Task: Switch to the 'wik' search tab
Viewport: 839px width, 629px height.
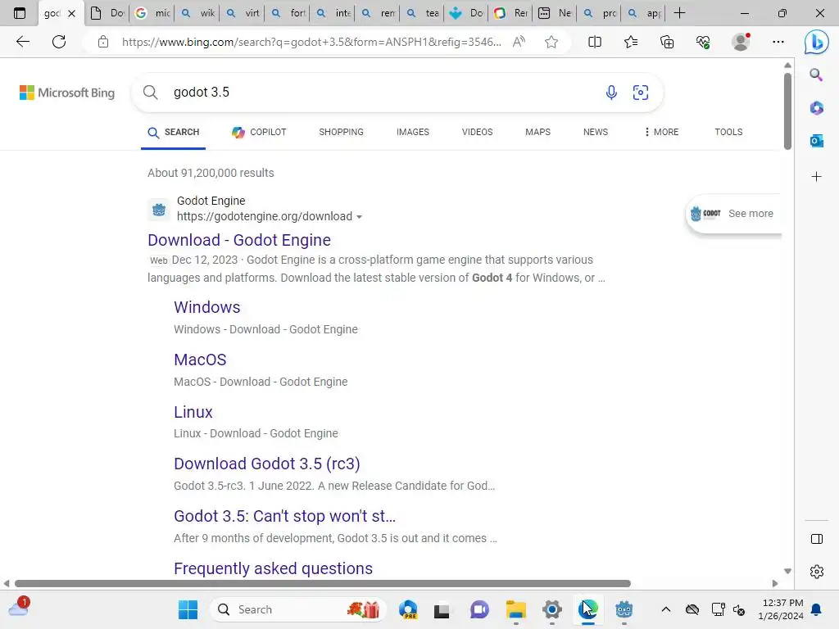Action: tap(198, 13)
